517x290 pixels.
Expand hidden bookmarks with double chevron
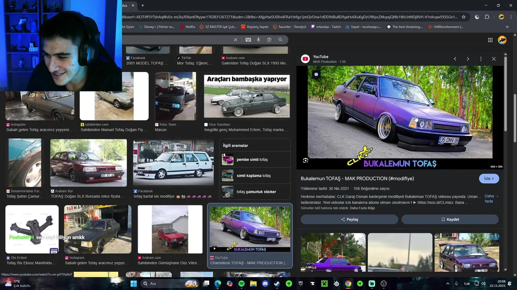507,27
